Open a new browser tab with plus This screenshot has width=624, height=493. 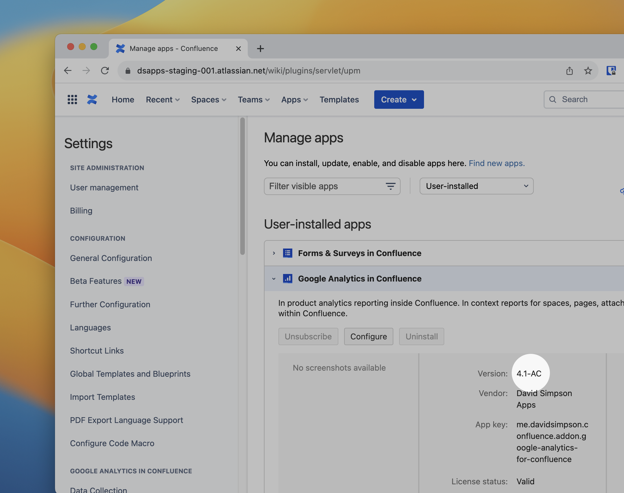(x=260, y=49)
